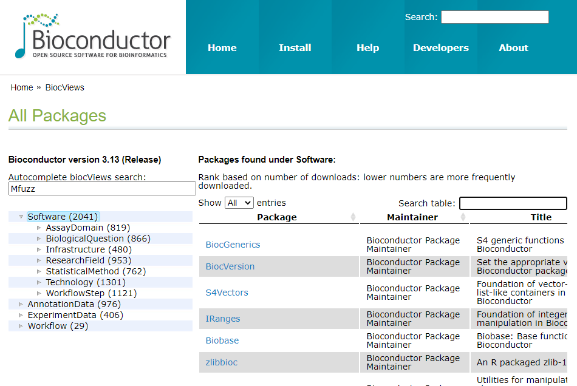
Task: Click Title cell in zlibbioc row
Action: pos(519,362)
